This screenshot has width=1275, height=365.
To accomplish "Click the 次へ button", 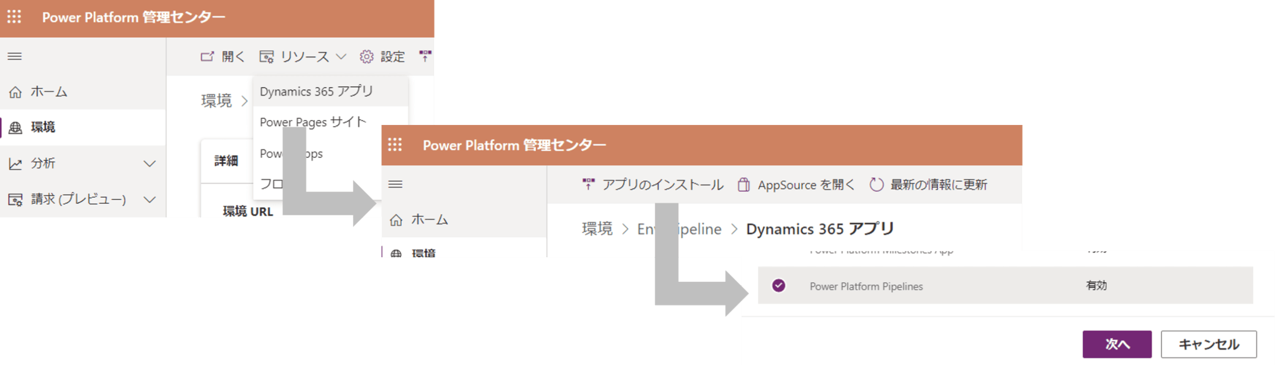I will [1117, 344].
